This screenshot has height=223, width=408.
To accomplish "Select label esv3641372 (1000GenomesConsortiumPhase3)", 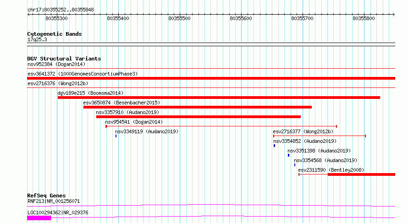I will click(83, 74).
